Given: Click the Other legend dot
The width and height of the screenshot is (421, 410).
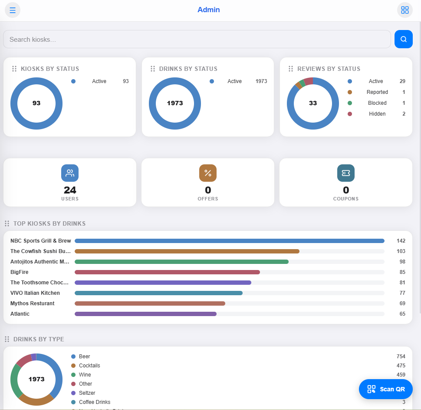Looking at the screenshot, I should (73, 384).
